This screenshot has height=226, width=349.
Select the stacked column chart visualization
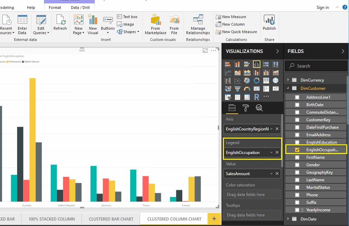click(237, 65)
